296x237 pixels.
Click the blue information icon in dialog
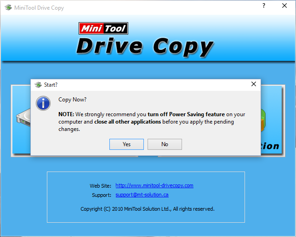click(x=43, y=103)
